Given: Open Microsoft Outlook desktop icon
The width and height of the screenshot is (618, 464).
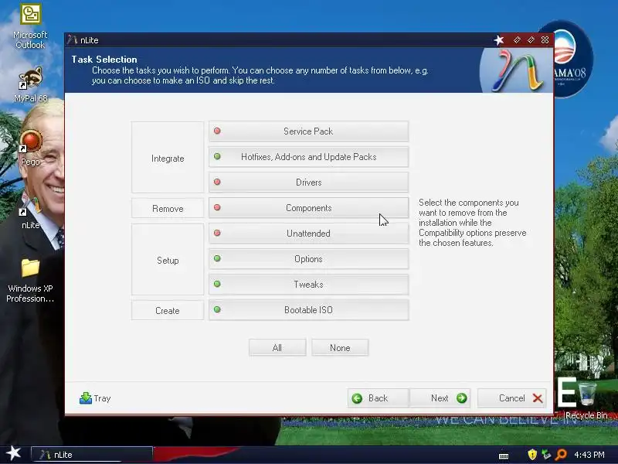Looking at the screenshot, I should (x=30, y=26).
